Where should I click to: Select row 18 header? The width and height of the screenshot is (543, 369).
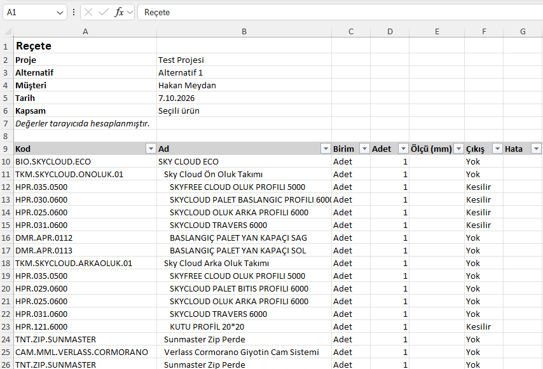pos(6,263)
